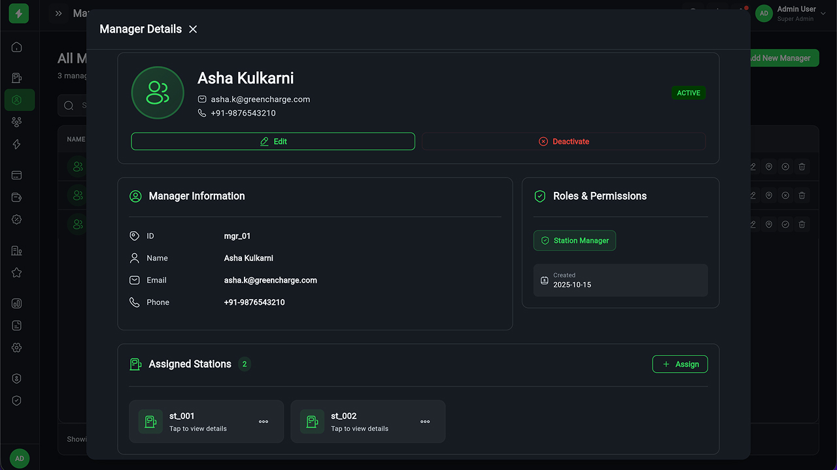Open the charging stations sidebar icon

pos(17,78)
